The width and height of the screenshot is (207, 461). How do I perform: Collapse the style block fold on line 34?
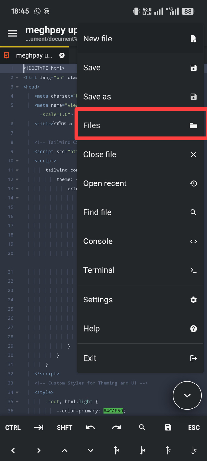pos(17,392)
